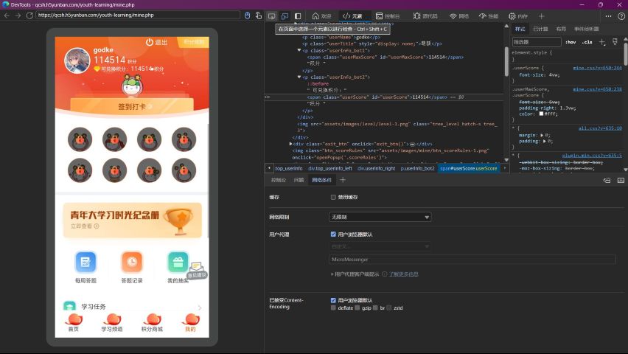This screenshot has height=354, width=628.
Task: Toggle the dock side panel icon
Action: (x=298, y=16)
